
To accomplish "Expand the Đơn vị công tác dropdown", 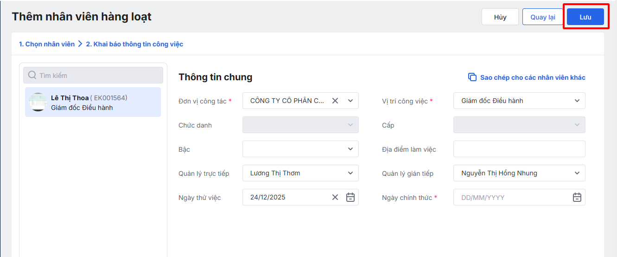I will 350,101.
